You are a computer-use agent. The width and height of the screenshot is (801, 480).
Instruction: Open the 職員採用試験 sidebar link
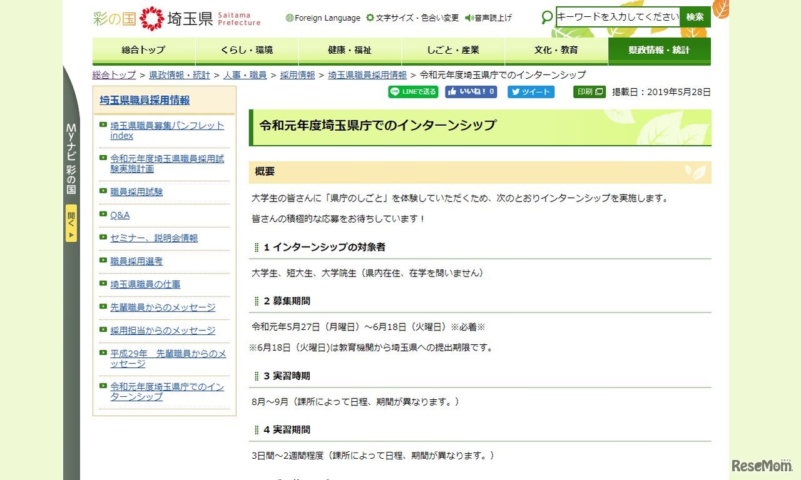point(136,192)
